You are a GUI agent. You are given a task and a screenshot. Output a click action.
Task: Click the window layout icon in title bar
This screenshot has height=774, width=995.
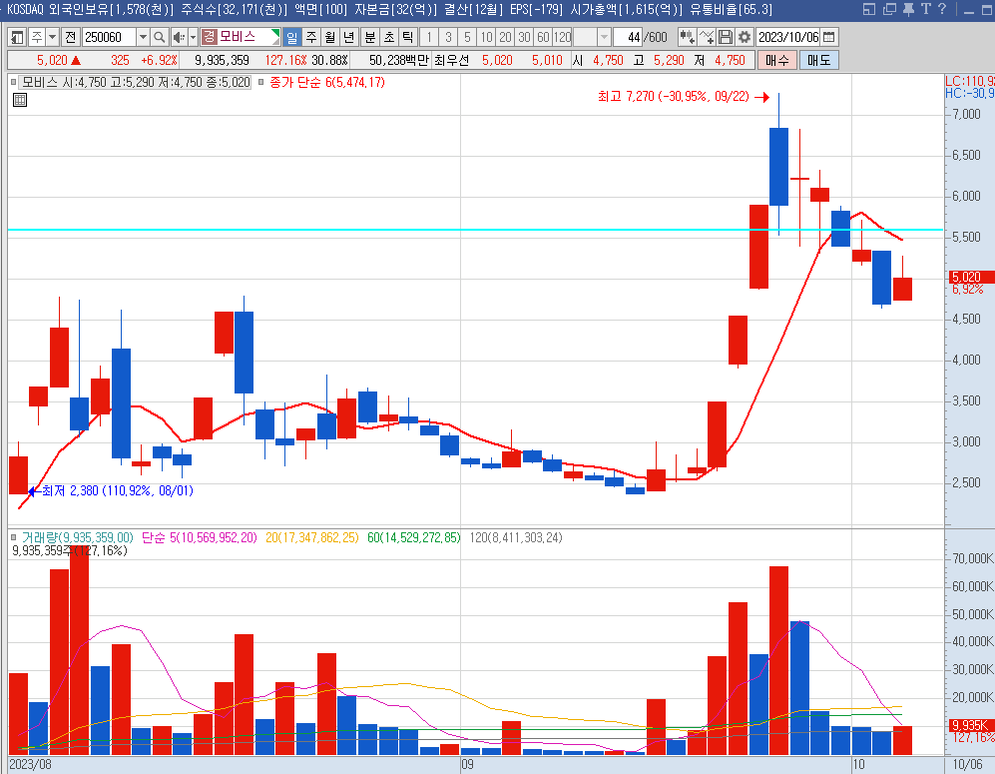pyautogui.click(x=869, y=9)
